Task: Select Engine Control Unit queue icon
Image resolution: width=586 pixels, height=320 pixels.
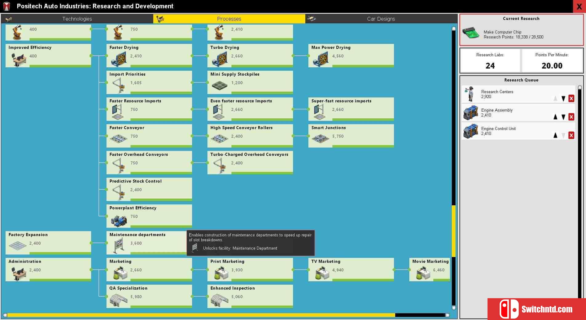Action: [x=471, y=131]
